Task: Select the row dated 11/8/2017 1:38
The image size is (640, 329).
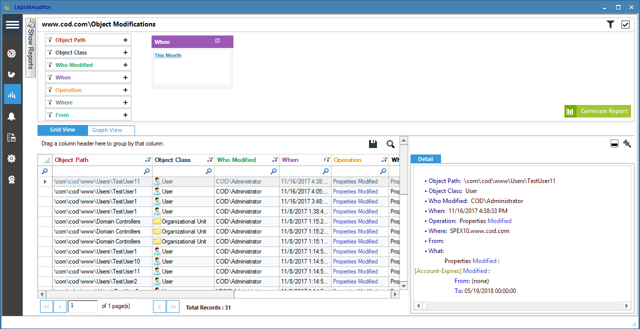Action: coord(219,211)
